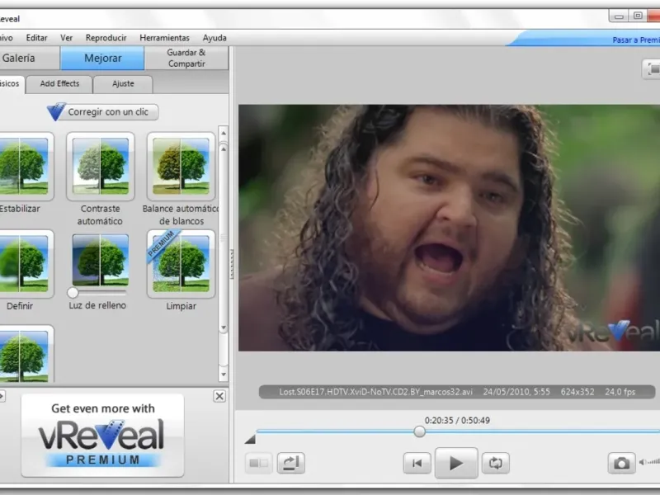Click the trim start marker triangle
The width and height of the screenshot is (660, 495).
click(250, 440)
